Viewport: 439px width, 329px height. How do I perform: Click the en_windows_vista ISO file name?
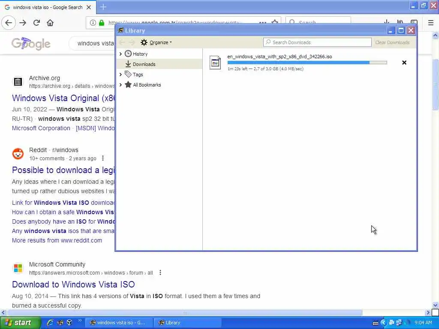pos(280,57)
